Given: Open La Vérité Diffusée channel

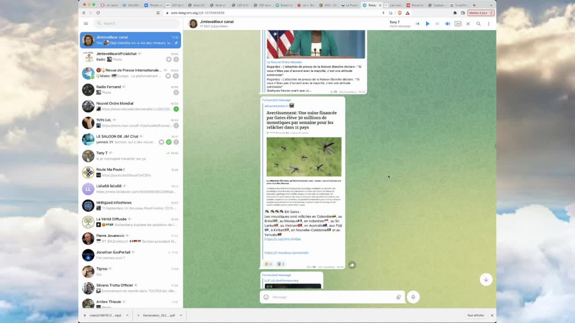Looking at the screenshot, I should [131, 222].
